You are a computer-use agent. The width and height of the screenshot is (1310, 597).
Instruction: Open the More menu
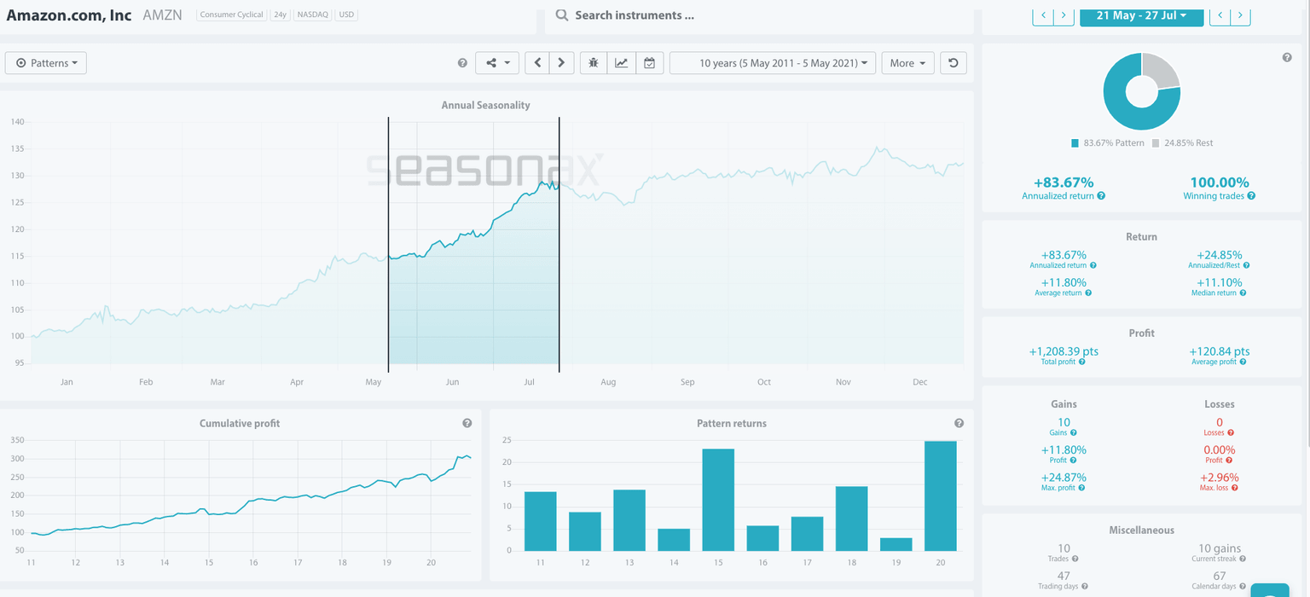click(x=907, y=63)
